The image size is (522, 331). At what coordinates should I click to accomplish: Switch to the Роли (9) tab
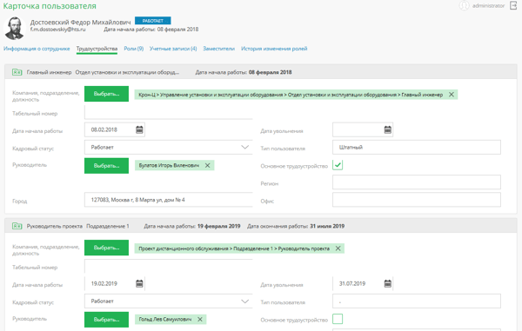(133, 49)
